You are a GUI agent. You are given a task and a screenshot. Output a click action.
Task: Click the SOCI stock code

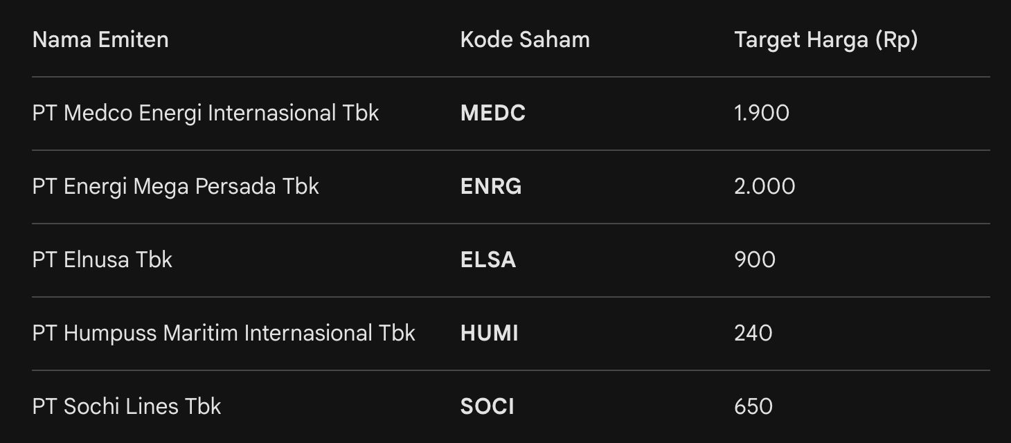pos(487,407)
